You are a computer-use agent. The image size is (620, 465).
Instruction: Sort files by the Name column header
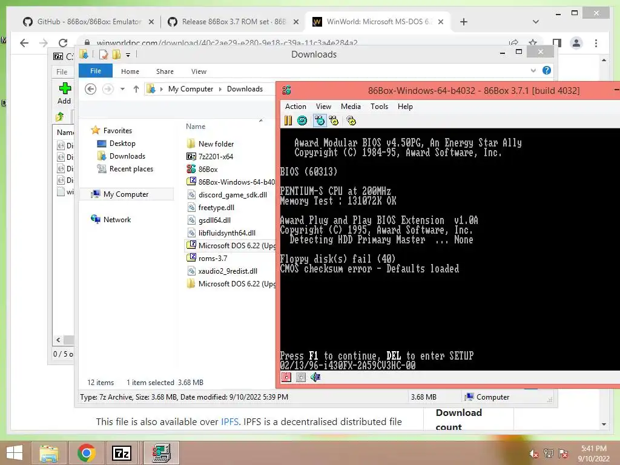(196, 127)
